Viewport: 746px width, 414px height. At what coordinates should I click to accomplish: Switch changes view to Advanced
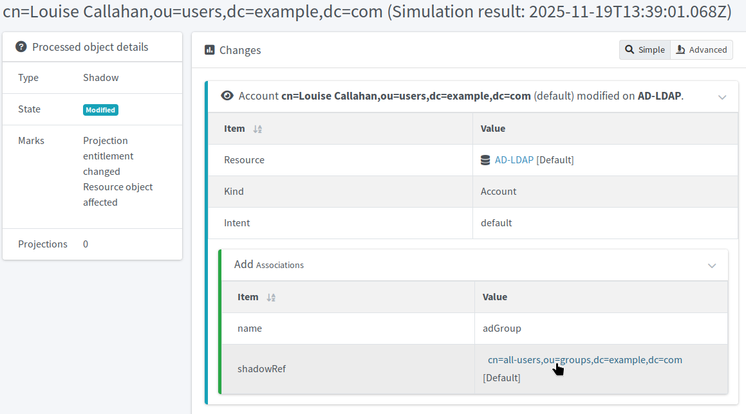(702, 50)
